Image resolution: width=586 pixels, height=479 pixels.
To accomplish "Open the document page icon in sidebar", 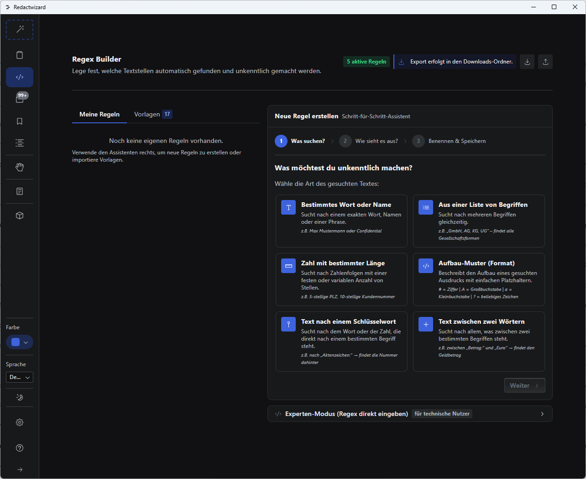I will [x=20, y=191].
